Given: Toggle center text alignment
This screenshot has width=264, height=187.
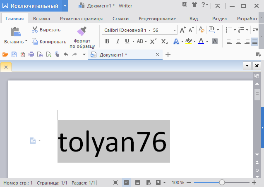Looking at the screenshot, I should coord(238,41).
